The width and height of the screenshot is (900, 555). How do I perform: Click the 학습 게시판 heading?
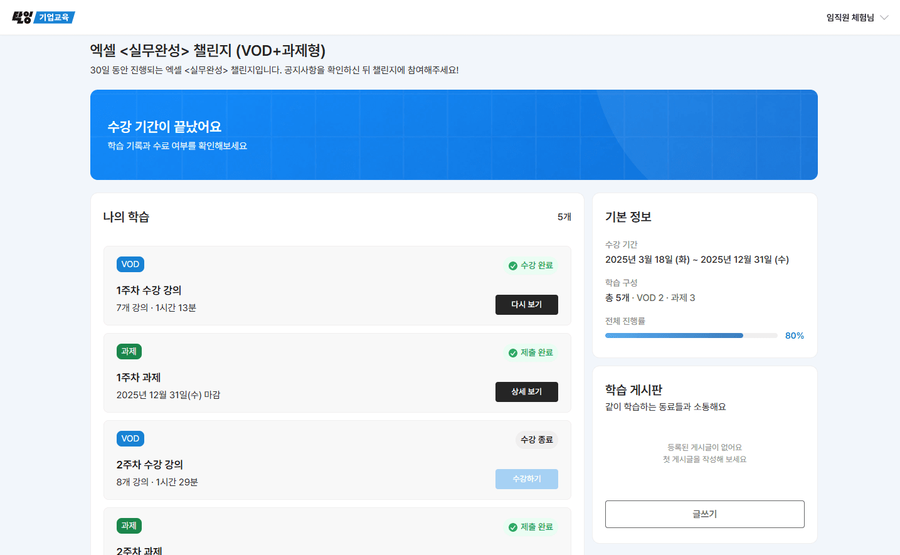pos(633,390)
